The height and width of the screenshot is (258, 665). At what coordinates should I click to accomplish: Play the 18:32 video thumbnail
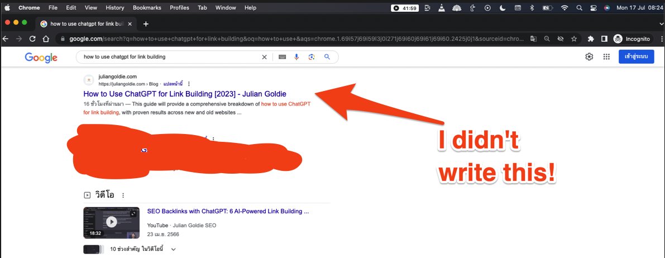pyautogui.click(x=111, y=222)
